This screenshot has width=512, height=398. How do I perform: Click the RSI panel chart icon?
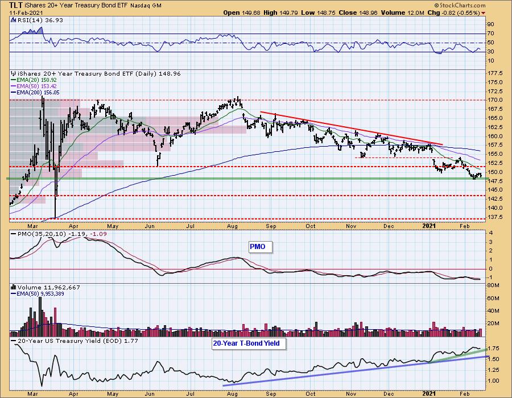pos(14,20)
